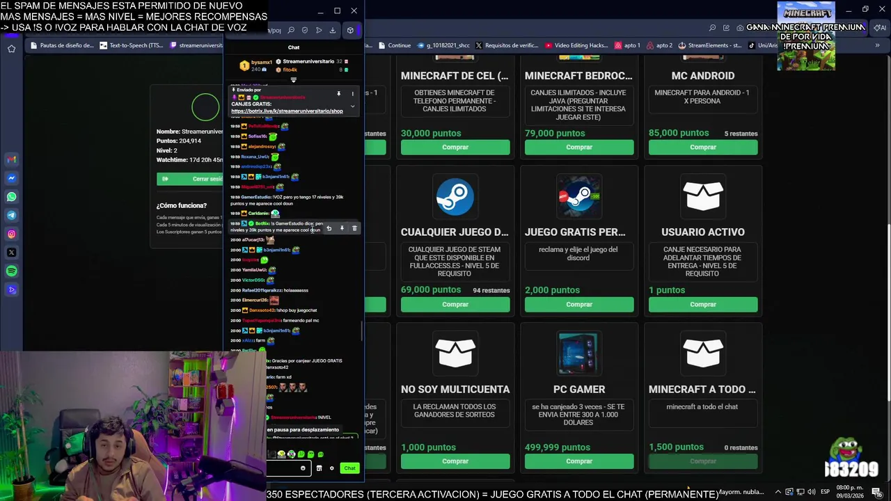The image size is (891, 501).
Task: Click the JUEGO GRATIS PER... Steam item thumbnail
Action: 579,197
